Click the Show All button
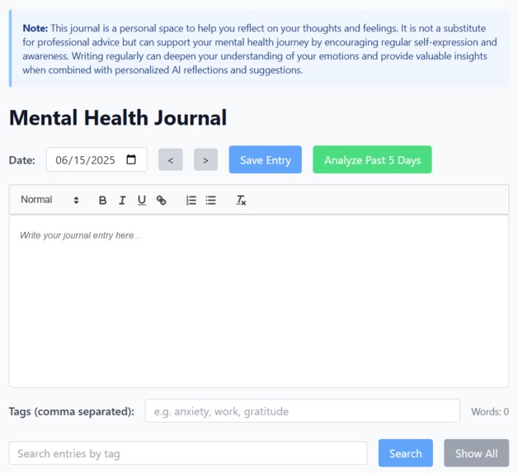This screenshot has width=518, height=473. (x=477, y=453)
